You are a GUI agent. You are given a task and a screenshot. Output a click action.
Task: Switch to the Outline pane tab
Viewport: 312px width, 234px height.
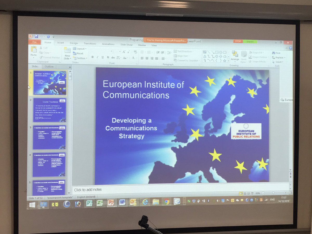click(x=49, y=67)
